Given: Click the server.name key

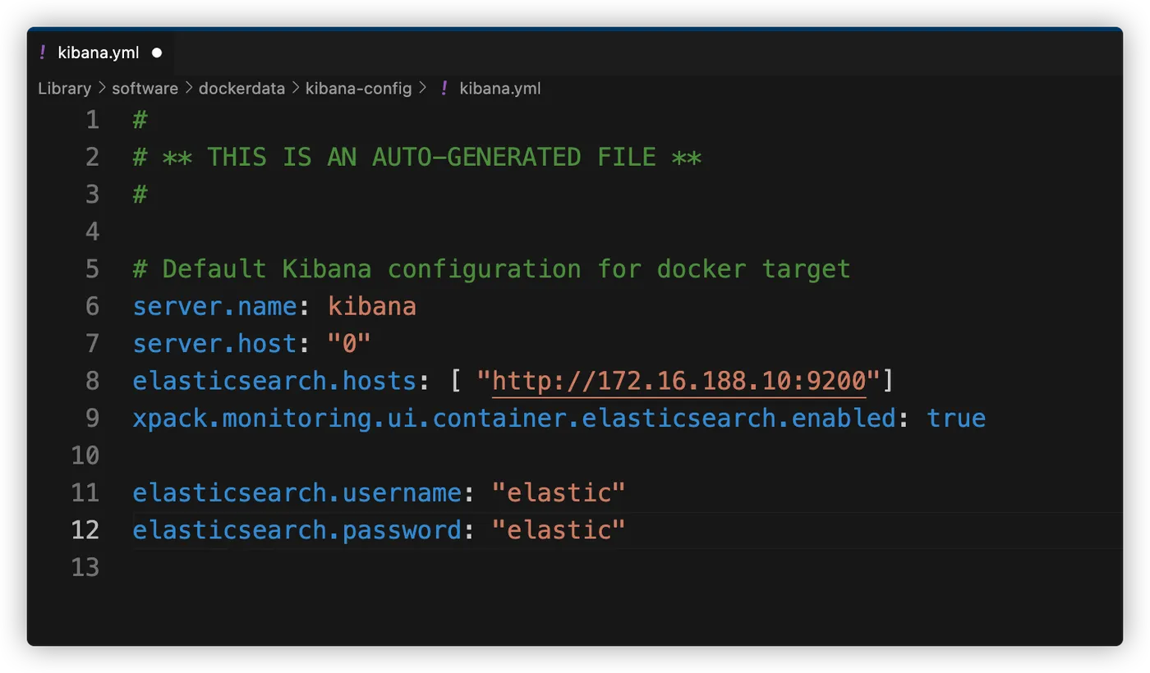Looking at the screenshot, I should click(x=215, y=306).
